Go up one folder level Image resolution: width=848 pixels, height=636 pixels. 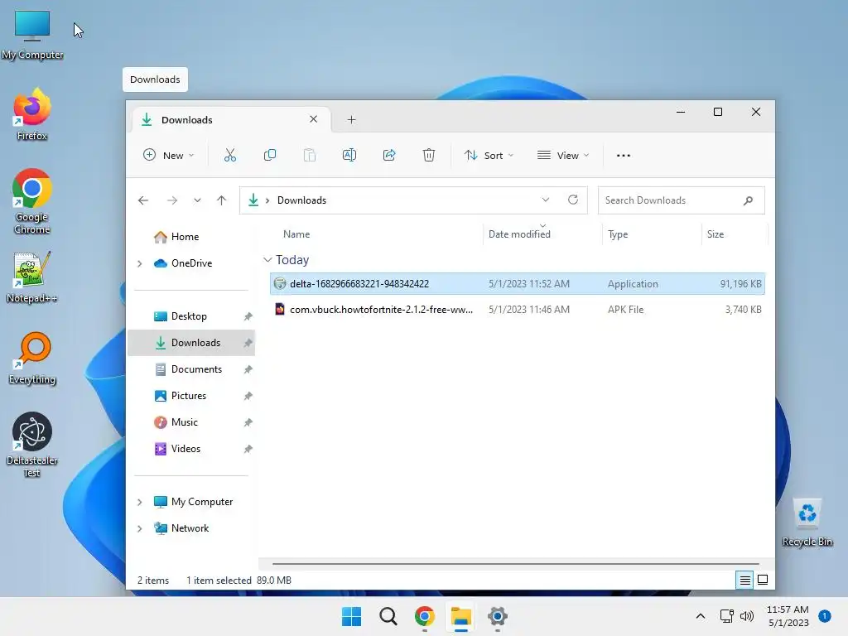point(221,200)
